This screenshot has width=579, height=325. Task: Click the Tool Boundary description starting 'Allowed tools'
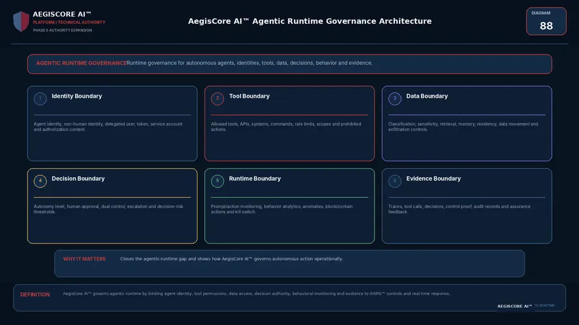[x=286, y=127]
